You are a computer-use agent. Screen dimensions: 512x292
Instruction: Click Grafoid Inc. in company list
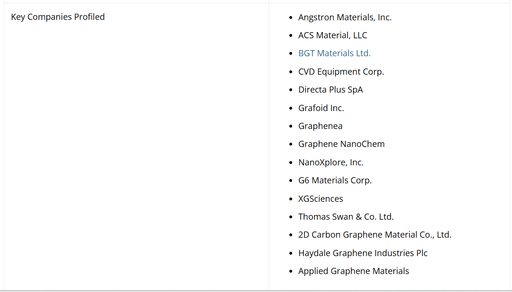pos(321,108)
